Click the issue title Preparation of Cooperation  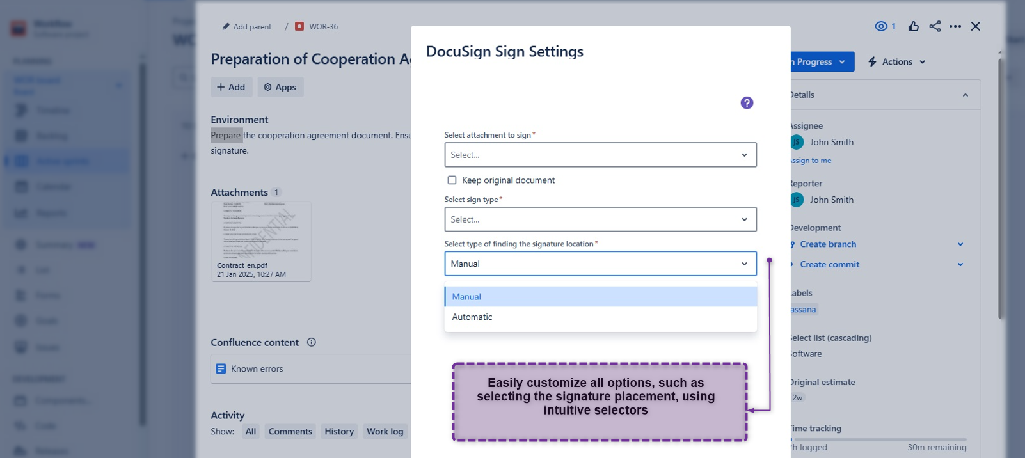point(311,59)
